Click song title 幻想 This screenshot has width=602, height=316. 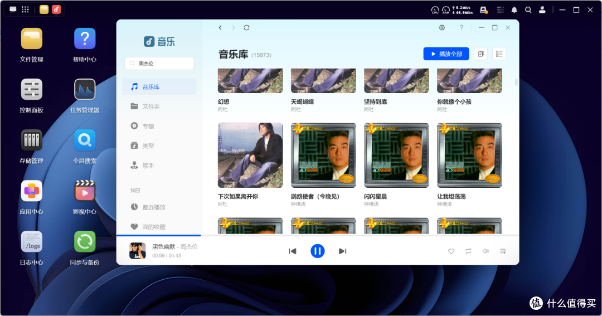point(224,102)
